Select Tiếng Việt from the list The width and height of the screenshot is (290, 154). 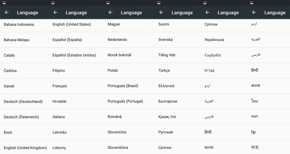click(167, 55)
